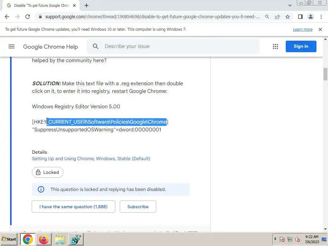Click Windows Registry Editor Version 5.00 text
Screen dimensions: 328x246
[76, 106]
